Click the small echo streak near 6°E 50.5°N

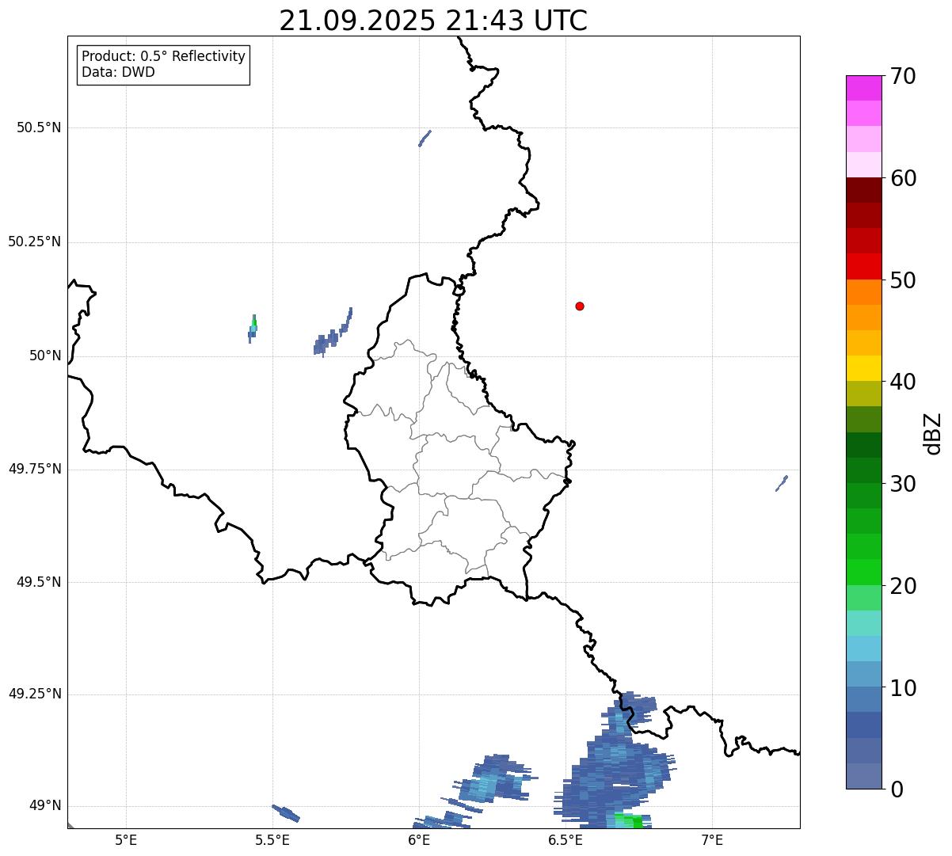(x=425, y=139)
